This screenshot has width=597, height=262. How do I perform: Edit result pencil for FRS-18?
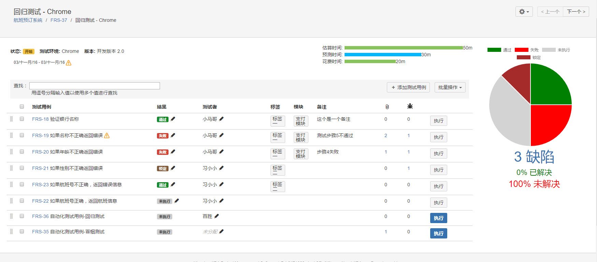tap(173, 119)
